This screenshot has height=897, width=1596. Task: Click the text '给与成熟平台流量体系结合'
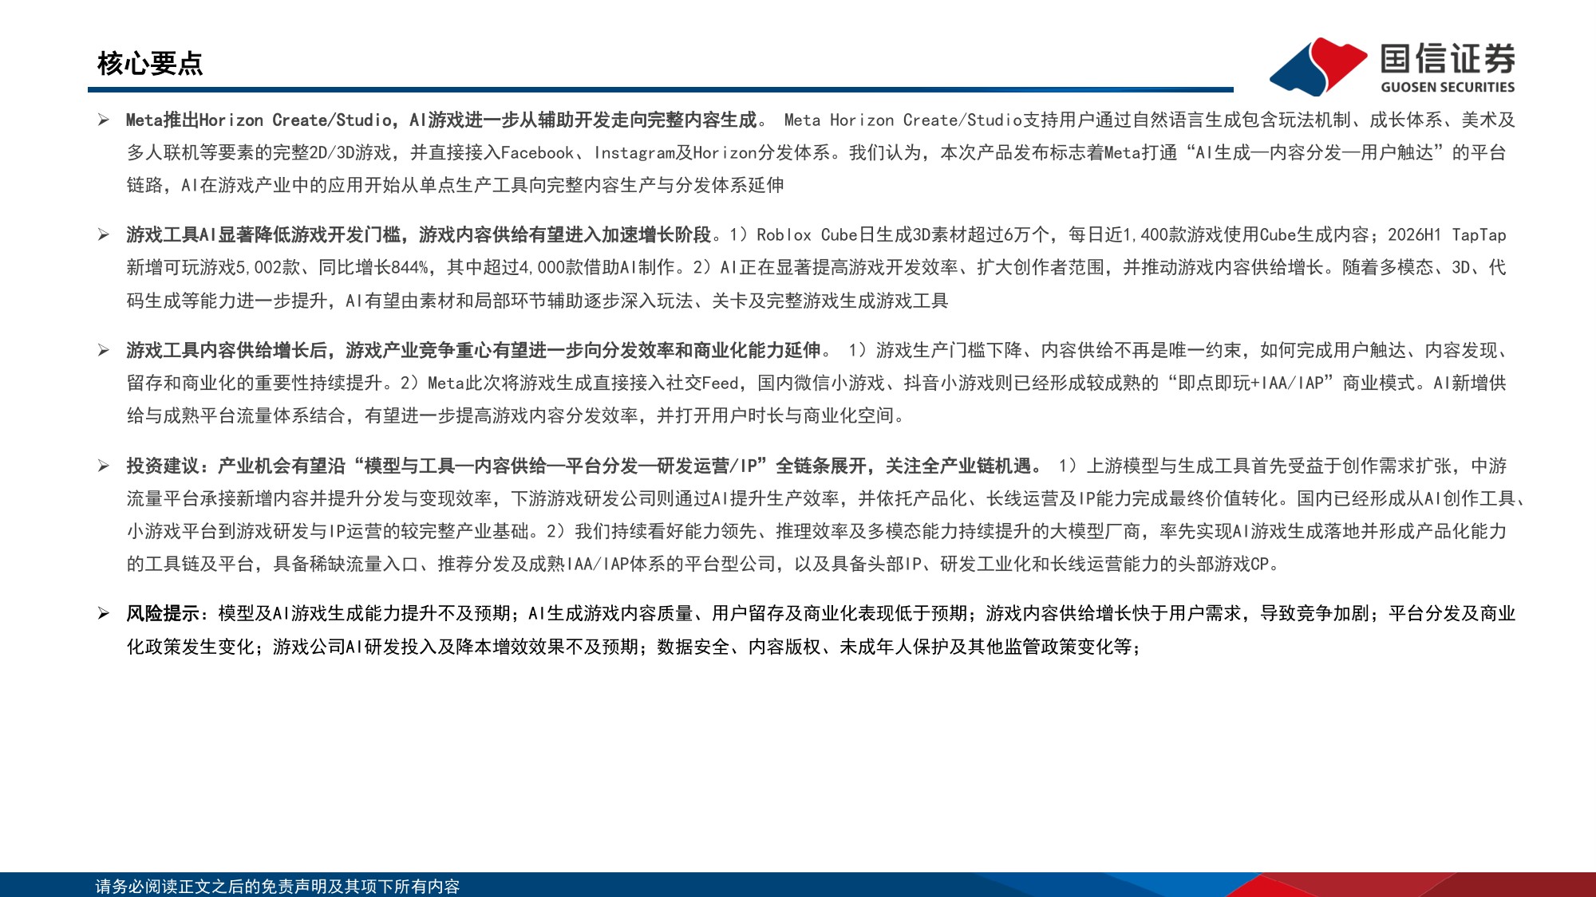click(x=235, y=416)
